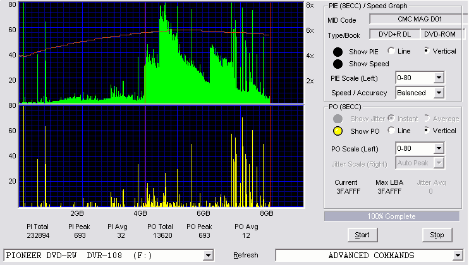Select Instant jitter option

point(391,118)
